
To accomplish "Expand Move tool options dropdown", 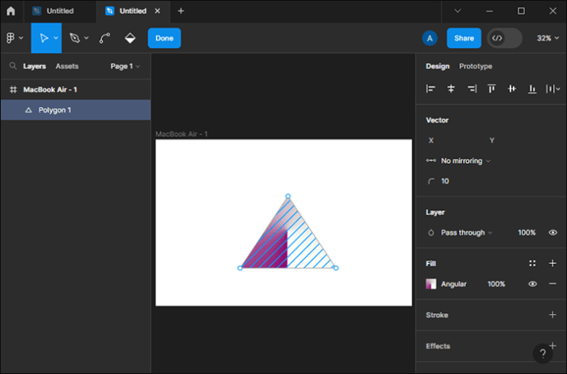I will point(56,38).
